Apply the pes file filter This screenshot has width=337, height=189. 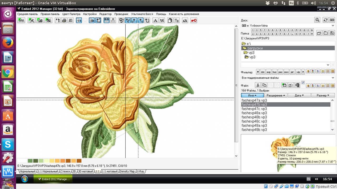pos(280,72)
